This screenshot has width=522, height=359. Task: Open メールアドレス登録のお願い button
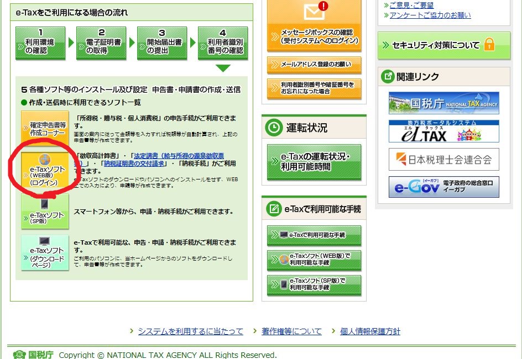pos(314,65)
